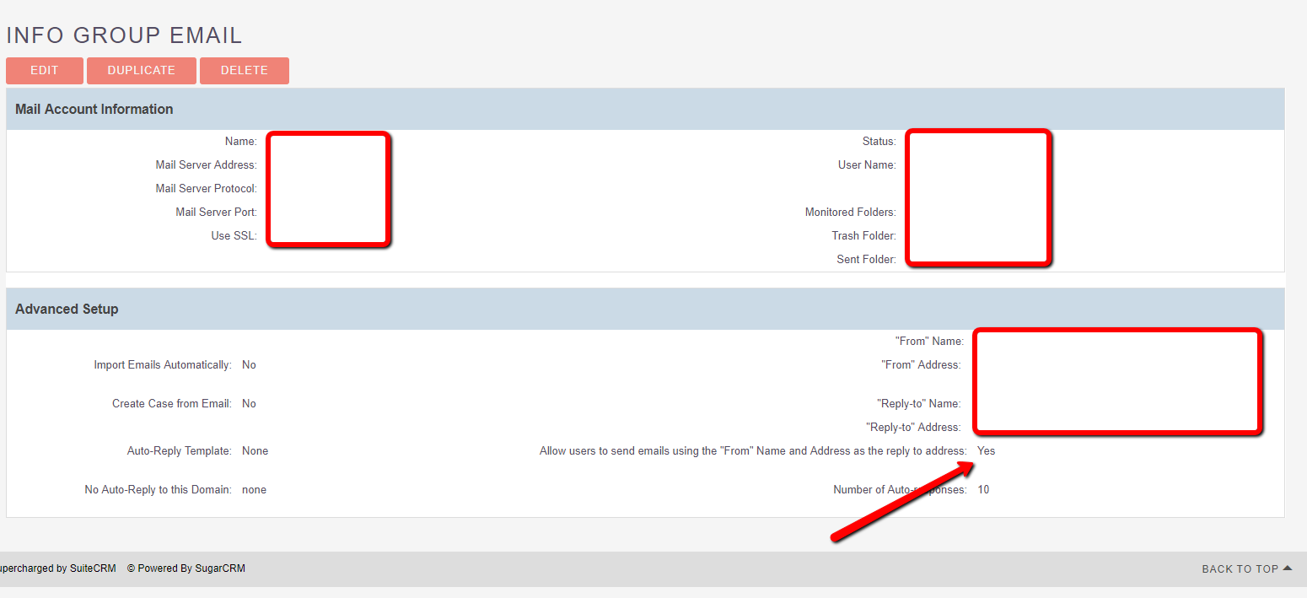Click the none value for No Auto-Reply Domain
The image size is (1307, 598).
click(254, 490)
